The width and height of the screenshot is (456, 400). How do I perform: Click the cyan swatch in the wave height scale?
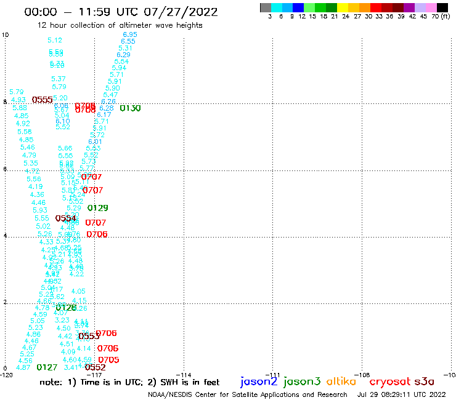click(x=277, y=7)
